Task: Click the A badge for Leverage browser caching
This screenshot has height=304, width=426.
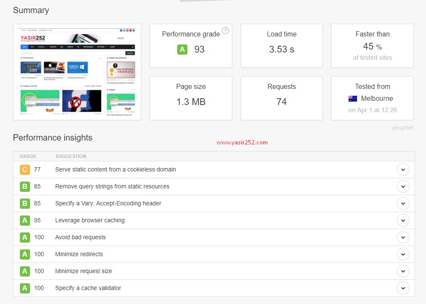Action: tap(25, 220)
